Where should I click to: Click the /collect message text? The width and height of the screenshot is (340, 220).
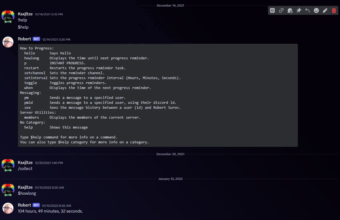[x=25, y=169]
